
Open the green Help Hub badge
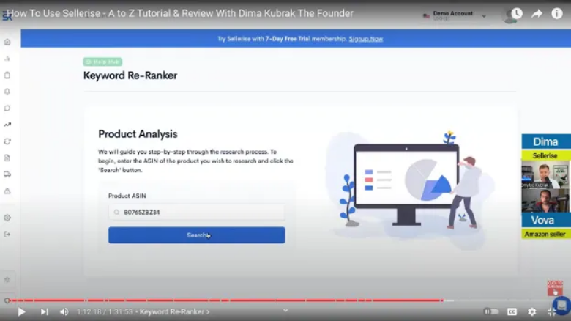(102, 62)
